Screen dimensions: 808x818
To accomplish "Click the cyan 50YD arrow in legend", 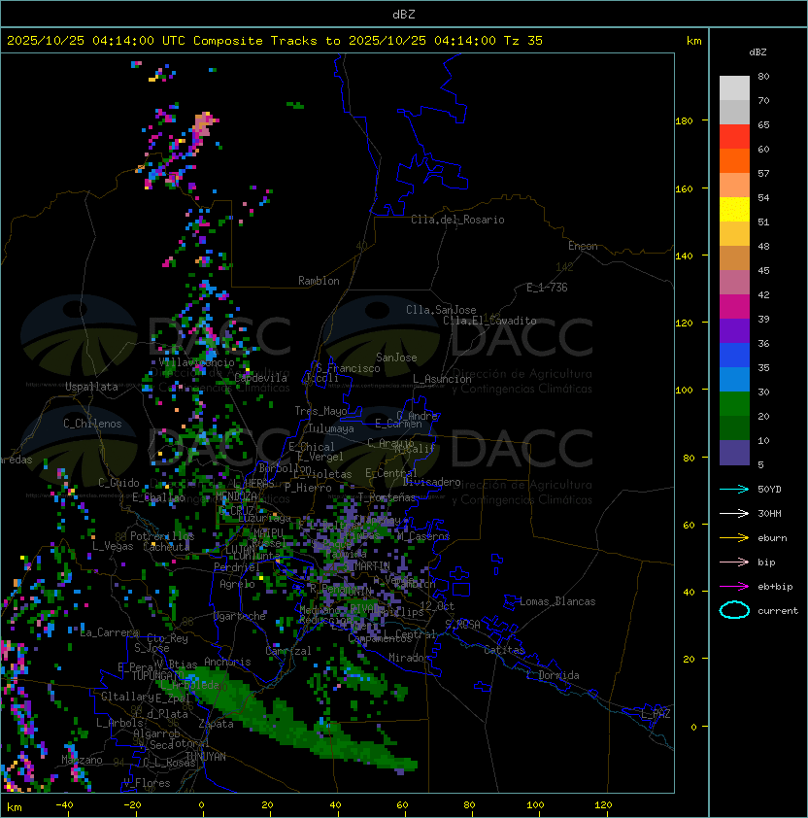I will [x=734, y=490].
